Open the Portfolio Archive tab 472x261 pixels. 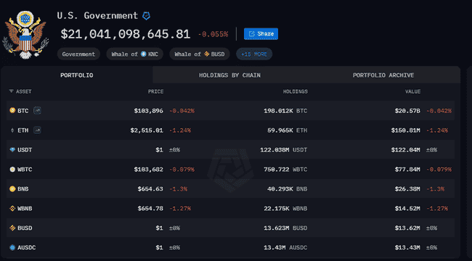(x=383, y=75)
